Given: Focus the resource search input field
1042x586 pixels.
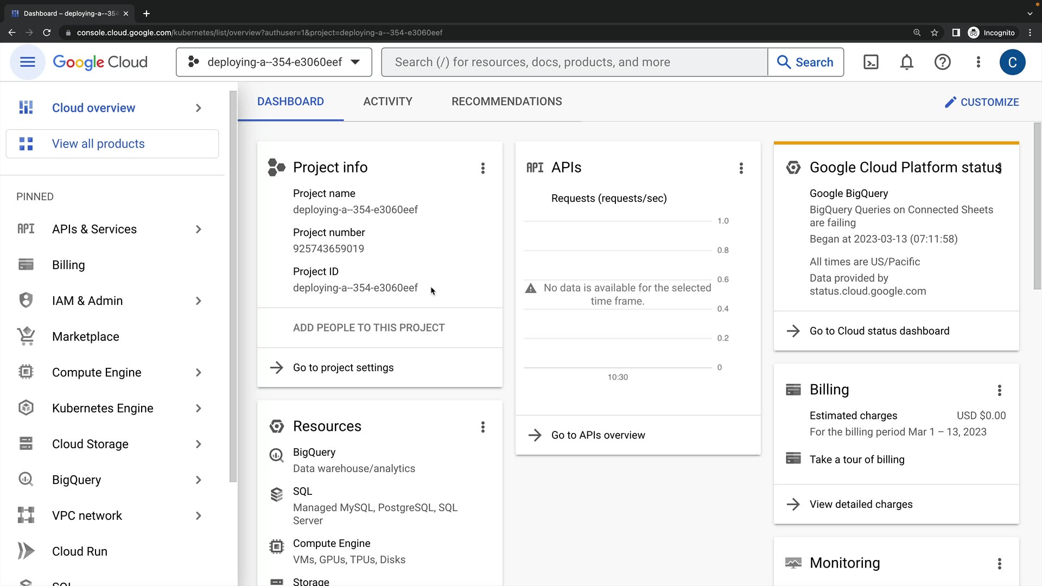Looking at the screenshot, I should click(x=574, y=62).
